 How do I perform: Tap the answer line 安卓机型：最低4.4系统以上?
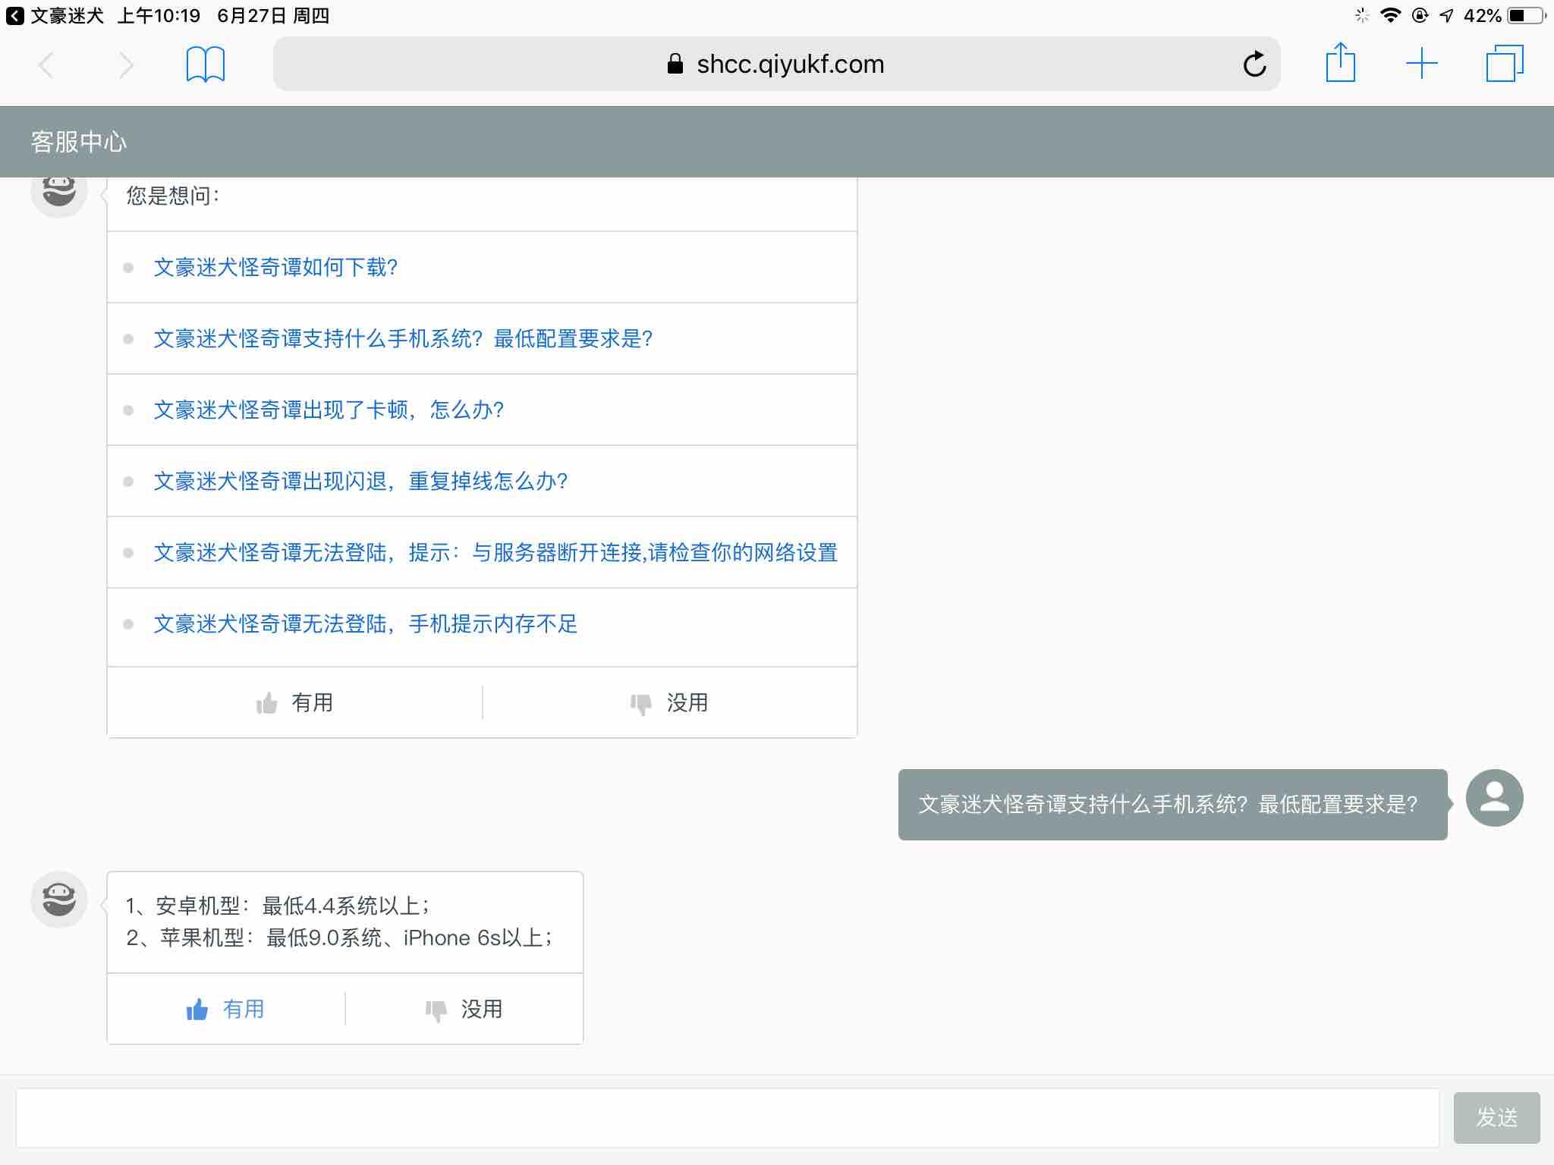[278, 906]
